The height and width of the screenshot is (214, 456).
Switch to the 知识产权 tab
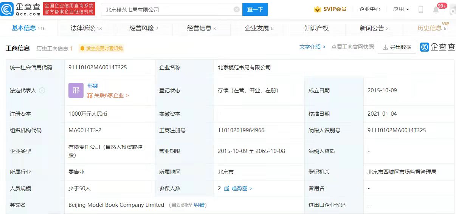(316, 28)
